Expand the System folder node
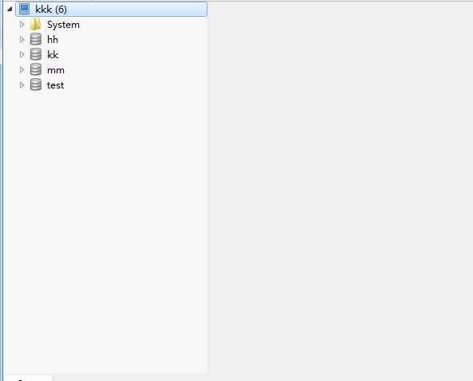This screenshot has width=473, height=381. click(22, 24)
